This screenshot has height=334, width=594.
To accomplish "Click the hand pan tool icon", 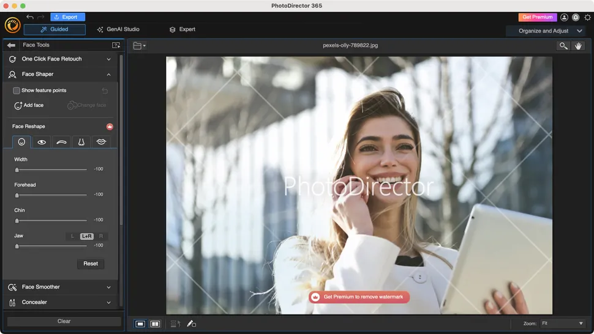I will coord(578,46).
